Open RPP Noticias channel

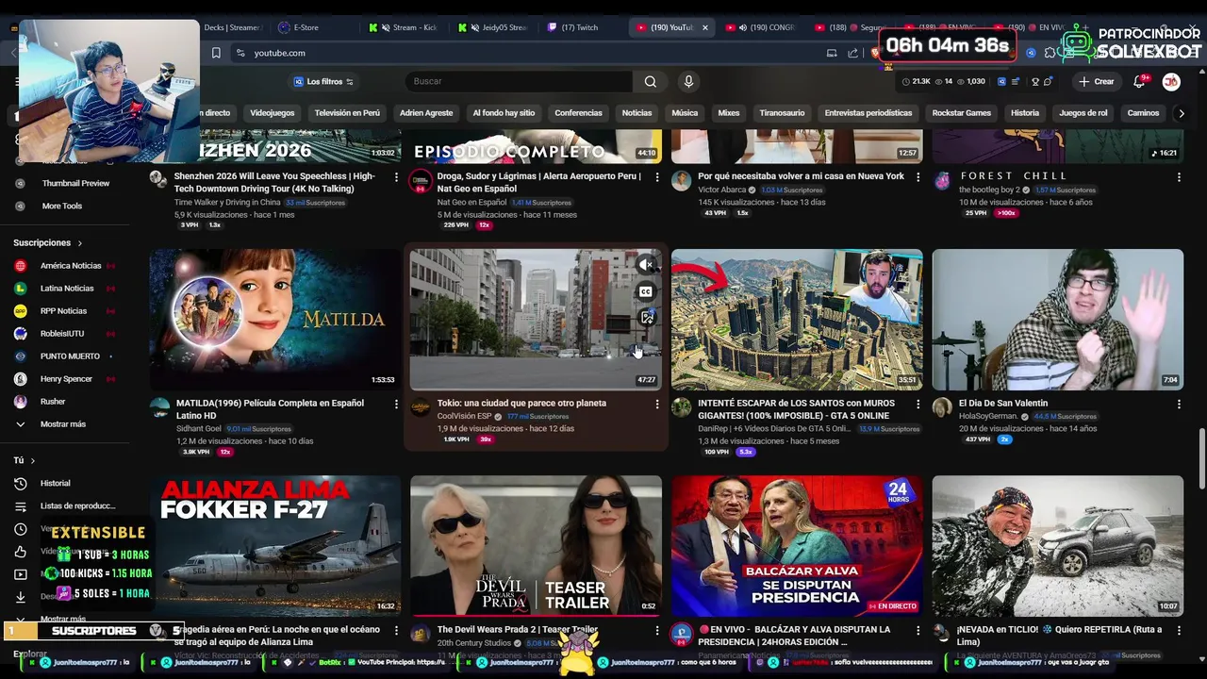tap(64, 311)
